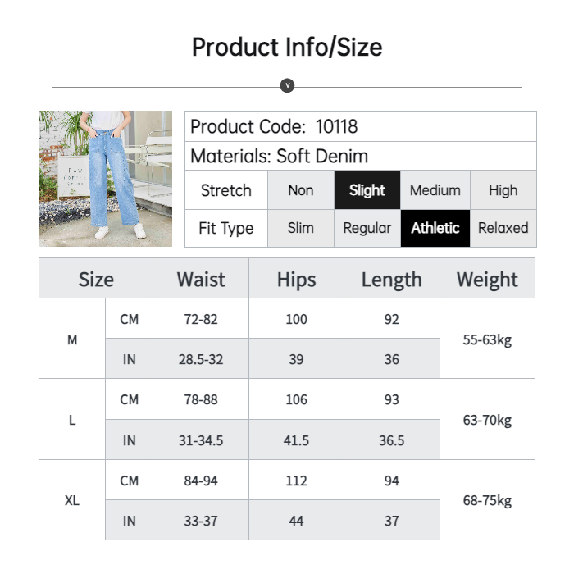Click the Size column header
This screenshot has width=574, height=574.
point(96,279)
